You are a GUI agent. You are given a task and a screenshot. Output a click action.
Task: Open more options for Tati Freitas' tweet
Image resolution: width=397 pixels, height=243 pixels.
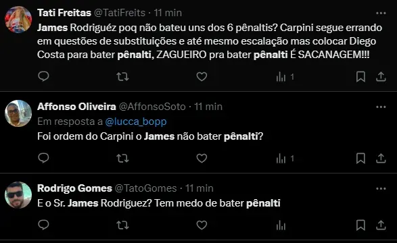381,13
